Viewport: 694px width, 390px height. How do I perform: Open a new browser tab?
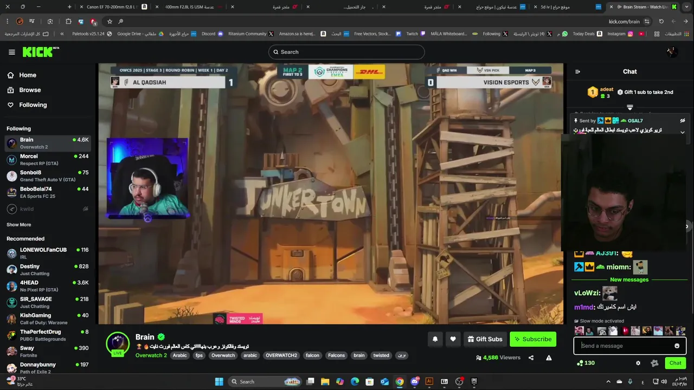click(69, 6)
